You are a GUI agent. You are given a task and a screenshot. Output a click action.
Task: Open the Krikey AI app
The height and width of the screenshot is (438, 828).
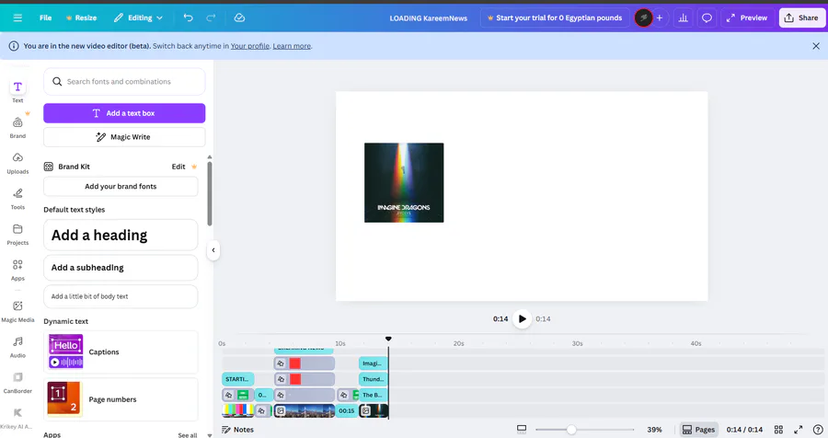pos(17,418)
